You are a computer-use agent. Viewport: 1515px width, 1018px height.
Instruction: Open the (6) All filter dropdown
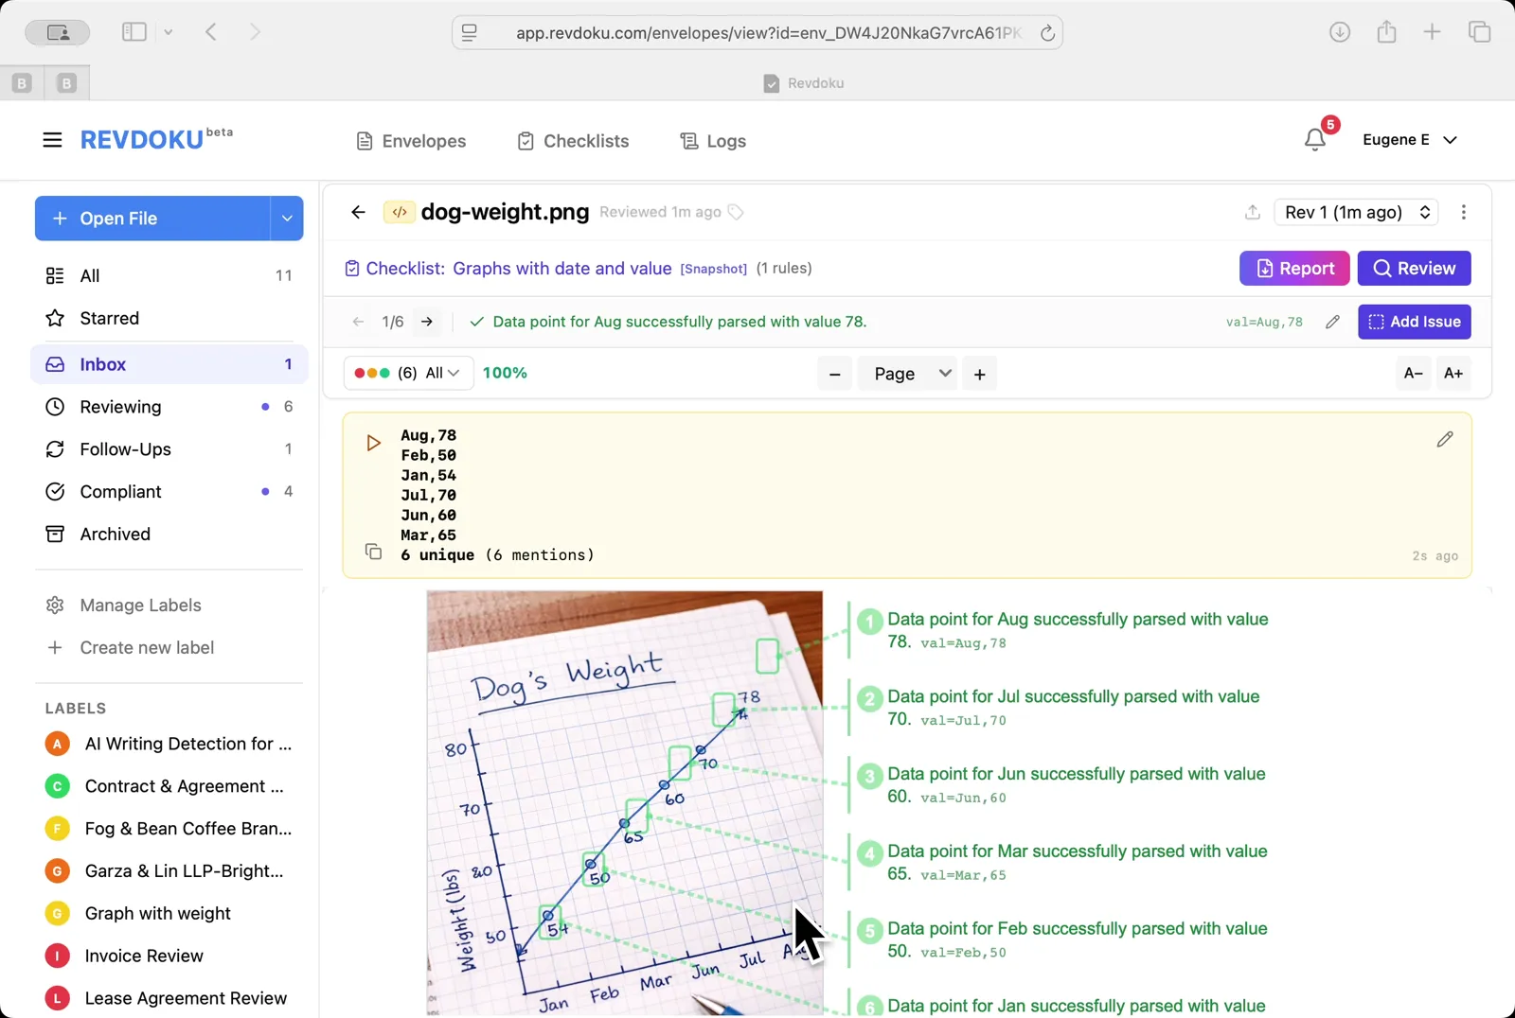point(408,373)
